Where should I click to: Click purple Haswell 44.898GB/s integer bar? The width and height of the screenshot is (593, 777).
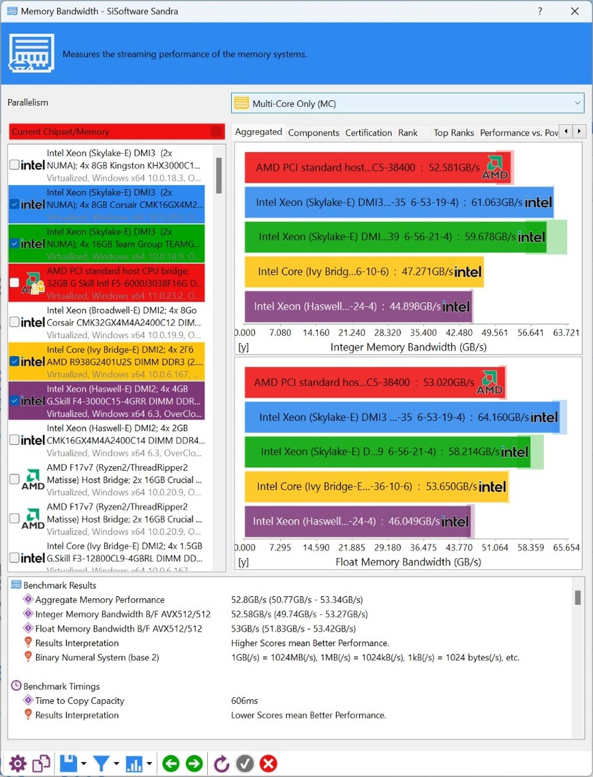coord(358,306)
